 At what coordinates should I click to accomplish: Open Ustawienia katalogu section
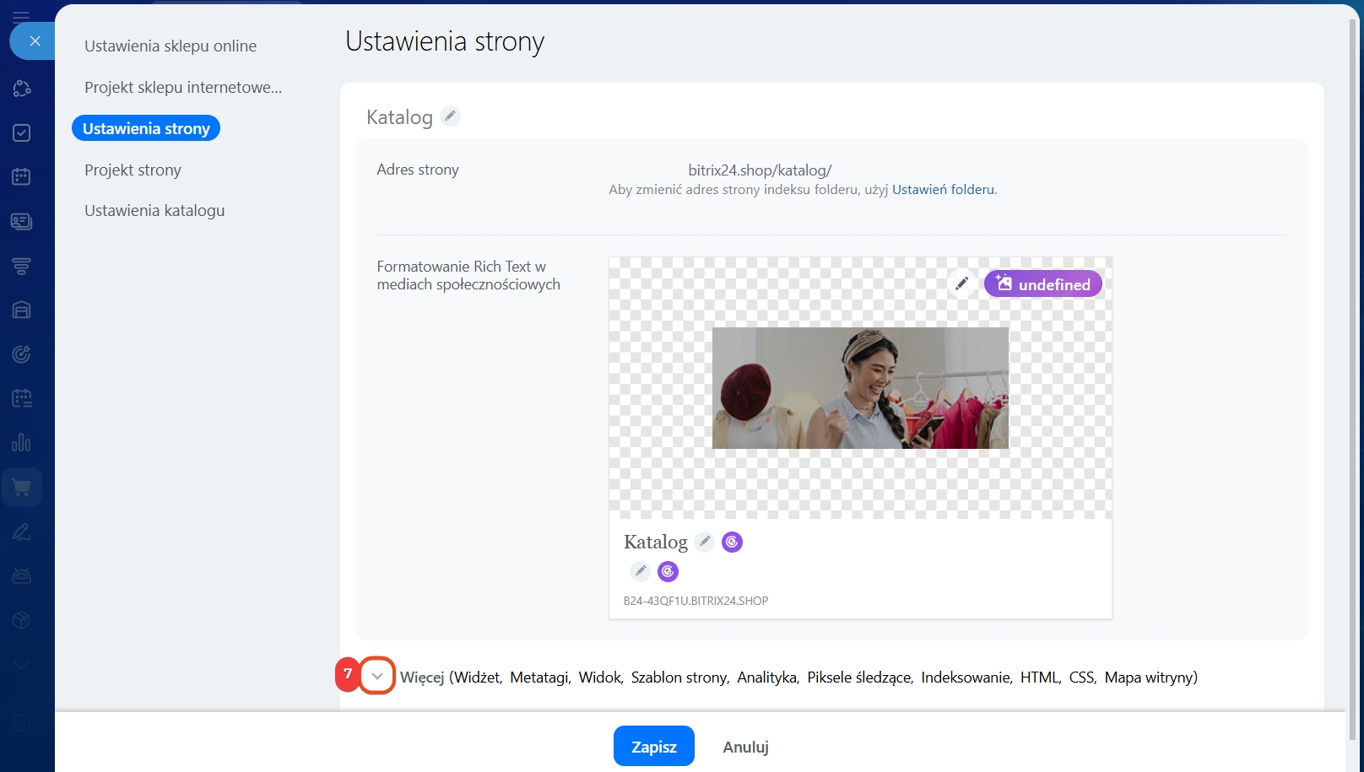(154, 211)
